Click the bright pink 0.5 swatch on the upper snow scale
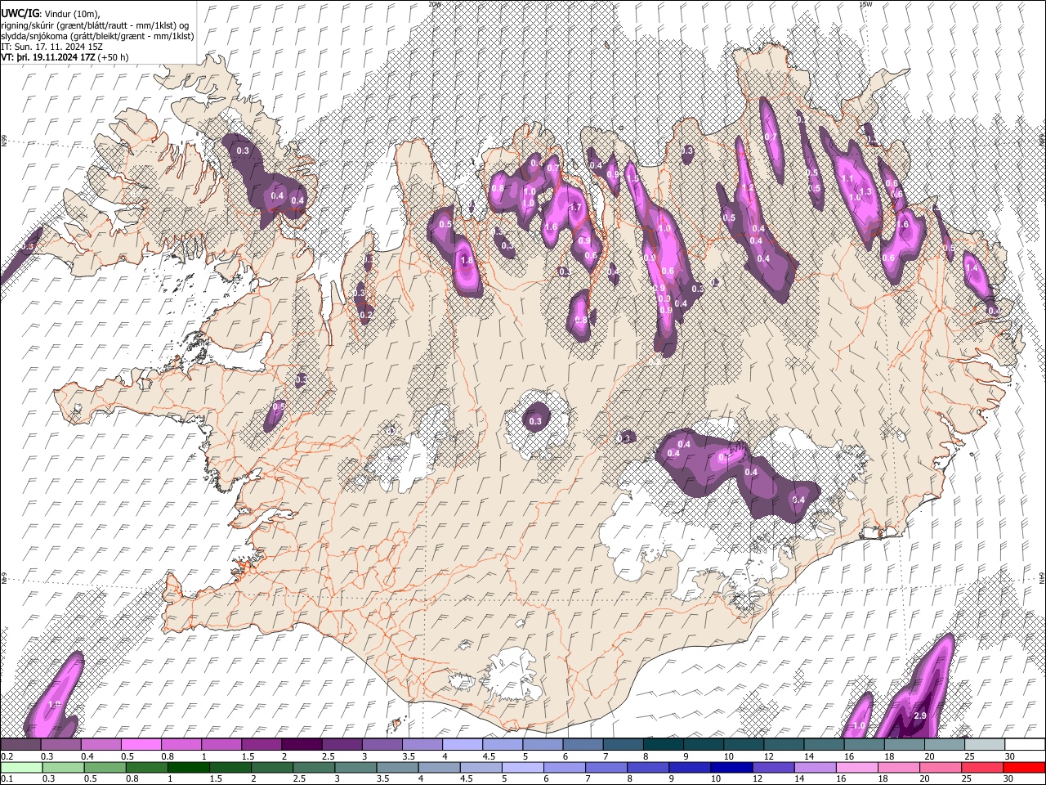 click(141, 744)
